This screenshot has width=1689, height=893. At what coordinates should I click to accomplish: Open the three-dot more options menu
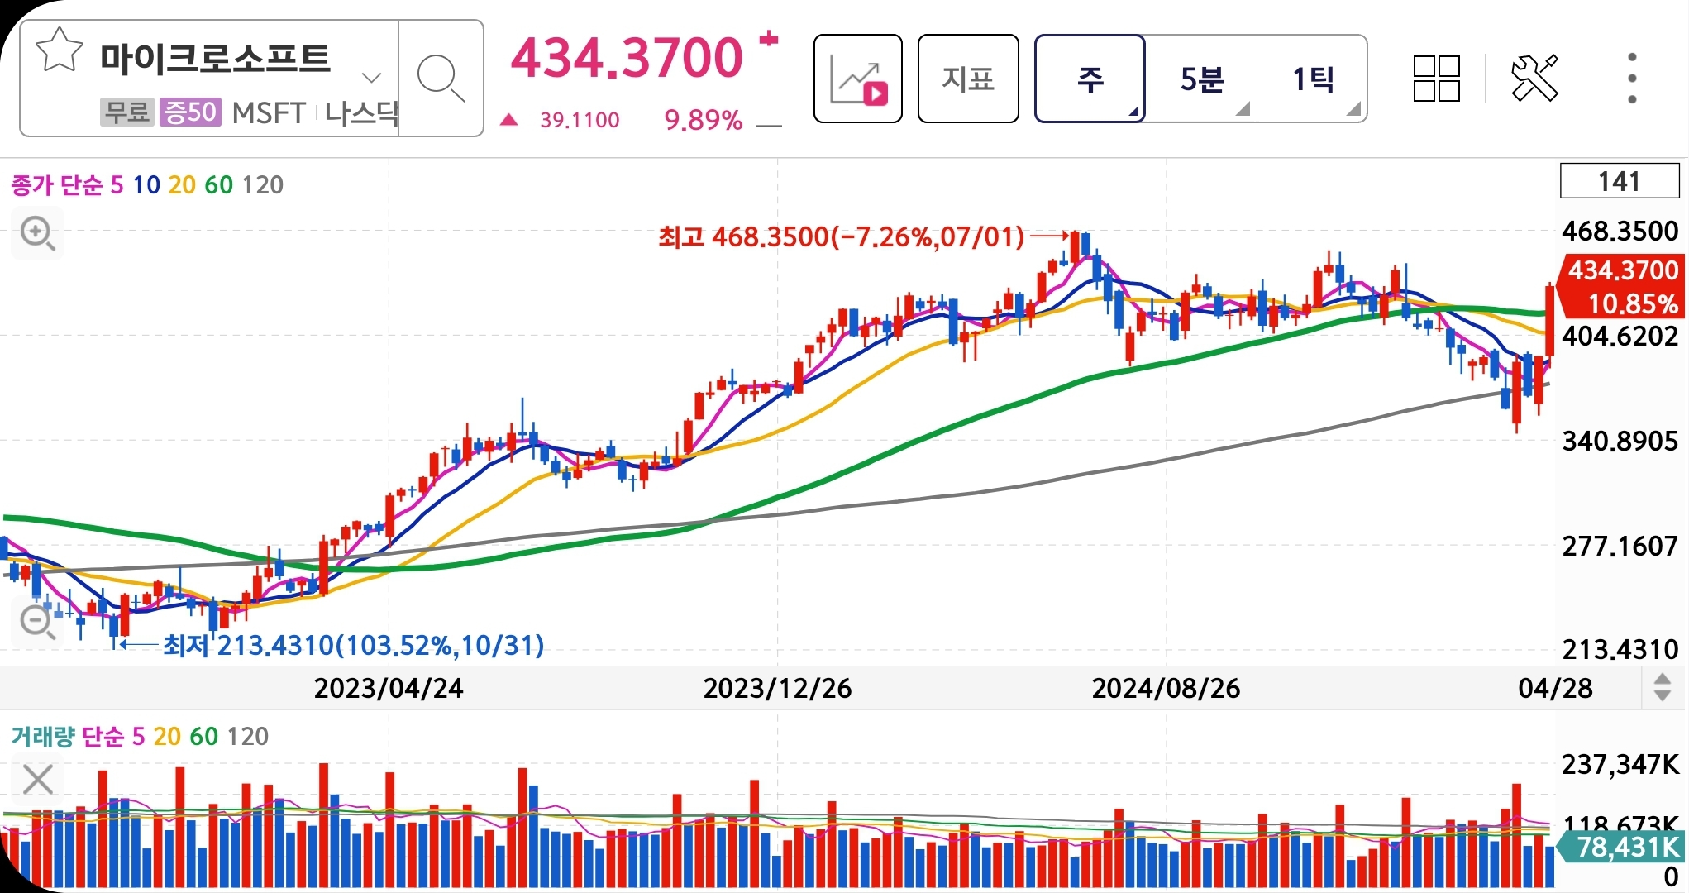pos(1631,79)
